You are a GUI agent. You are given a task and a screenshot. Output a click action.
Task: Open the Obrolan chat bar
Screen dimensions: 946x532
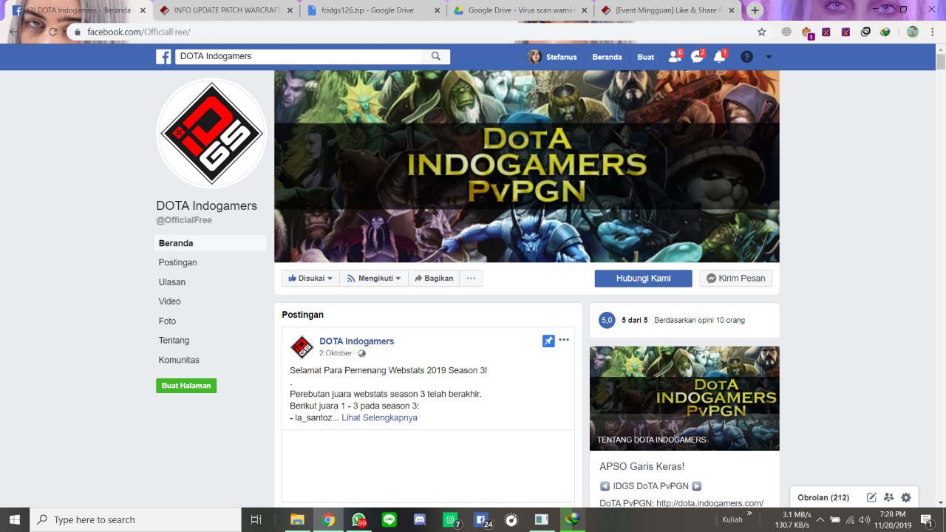click(x=823, y=497)
